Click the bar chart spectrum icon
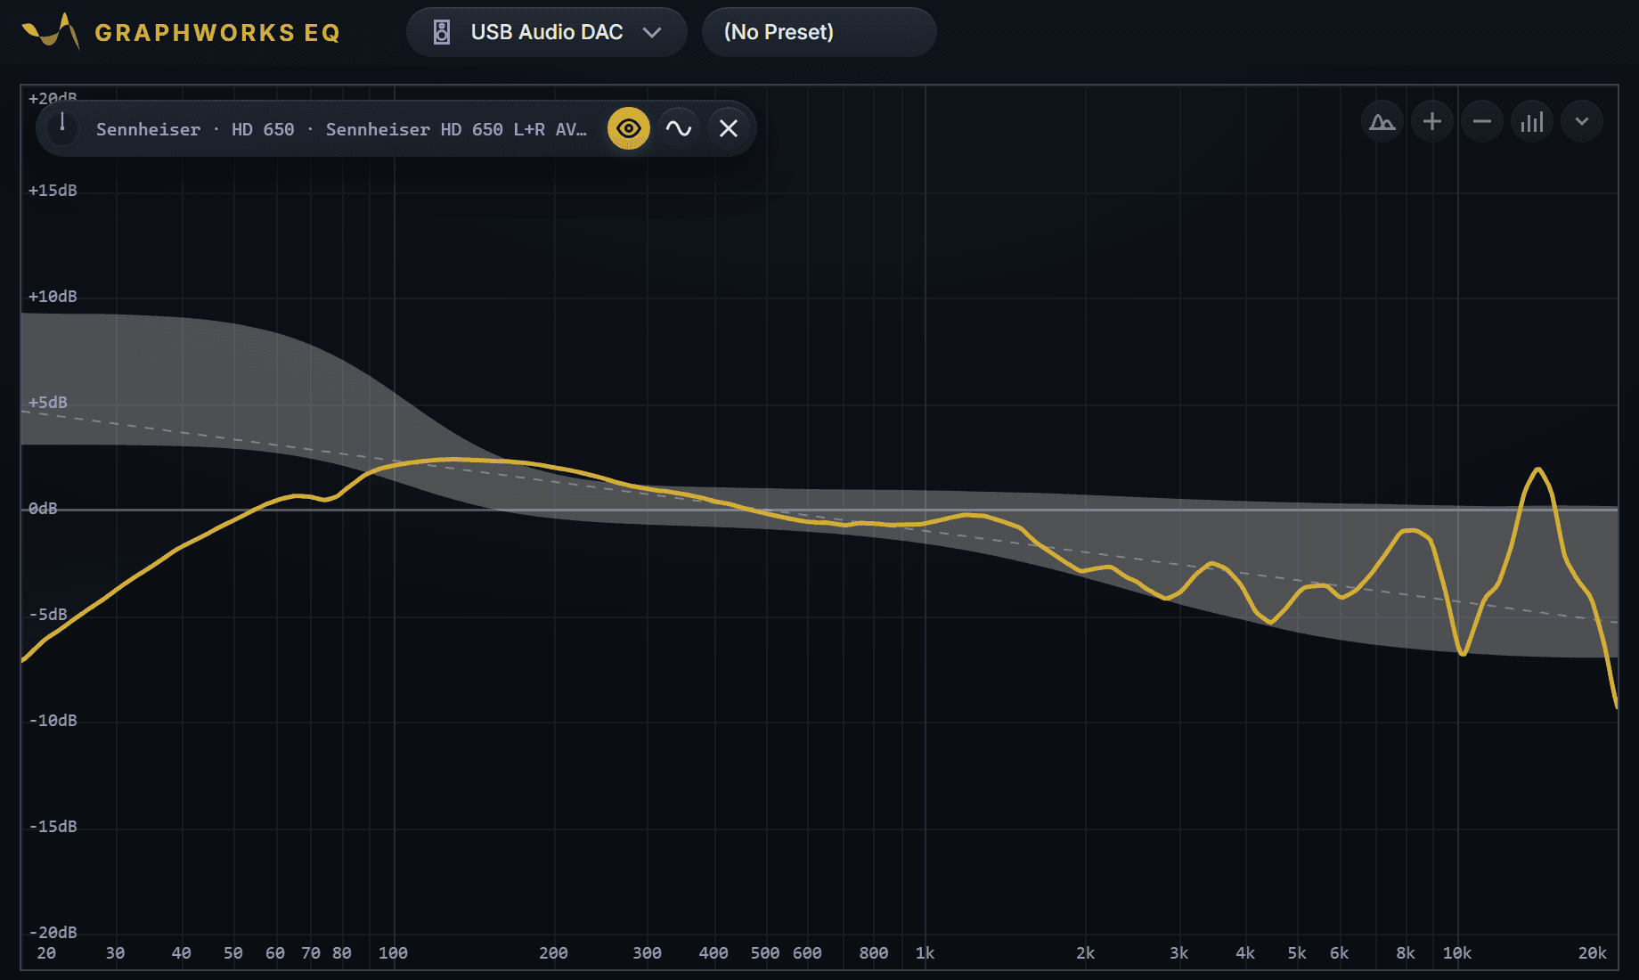 [x=1532, y=121]
